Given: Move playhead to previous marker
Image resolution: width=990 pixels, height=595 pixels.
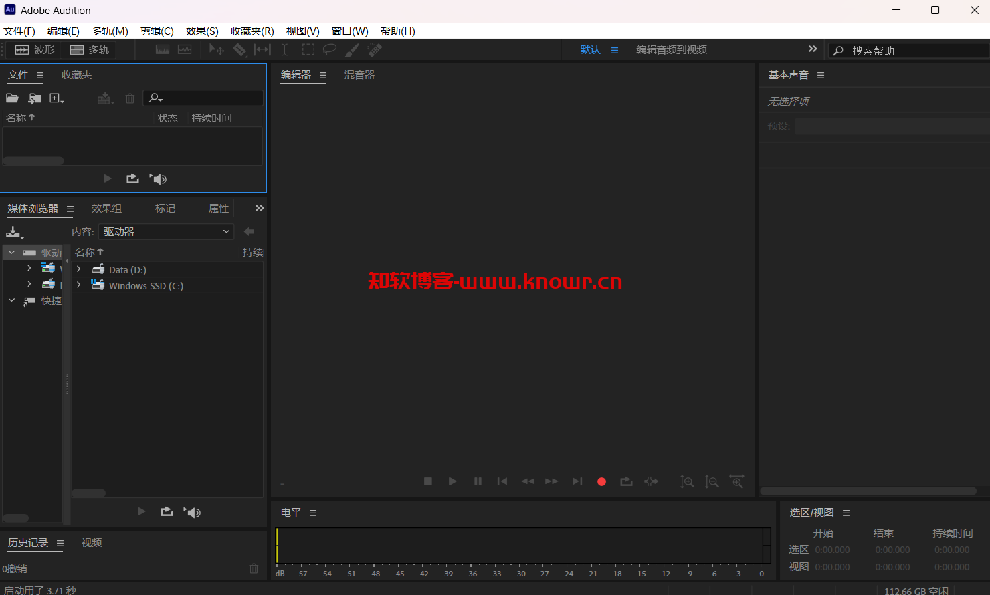Looking at the screenshot, I should [502, 481].
